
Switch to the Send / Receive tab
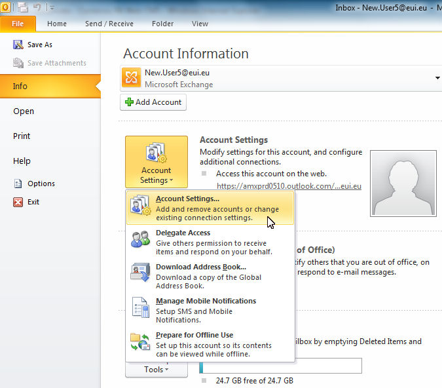coord(109,24)
